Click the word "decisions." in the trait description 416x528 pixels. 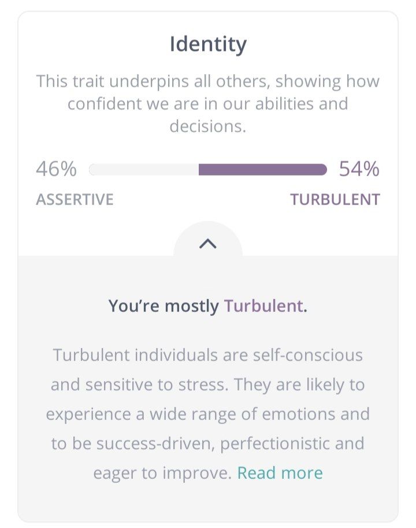pos(208,127)
